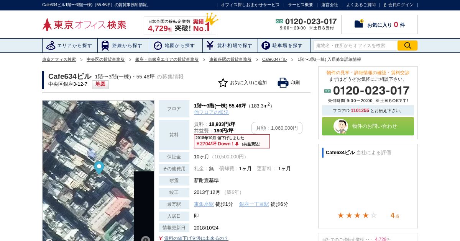Click the ¥2704/坪 Down price notice
460x241 pixels.
click(x=232, y=141)
